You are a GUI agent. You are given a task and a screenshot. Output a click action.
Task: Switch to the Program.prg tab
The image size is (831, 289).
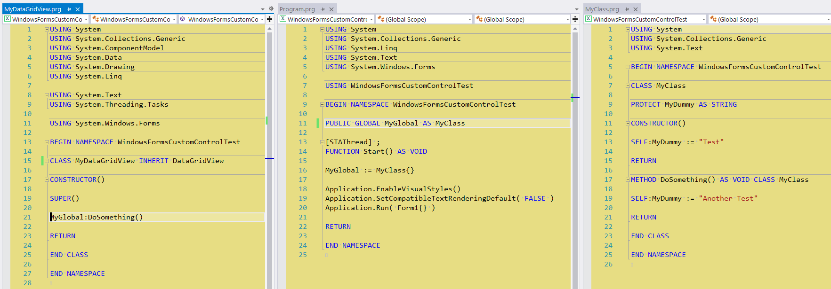point(297,9)
